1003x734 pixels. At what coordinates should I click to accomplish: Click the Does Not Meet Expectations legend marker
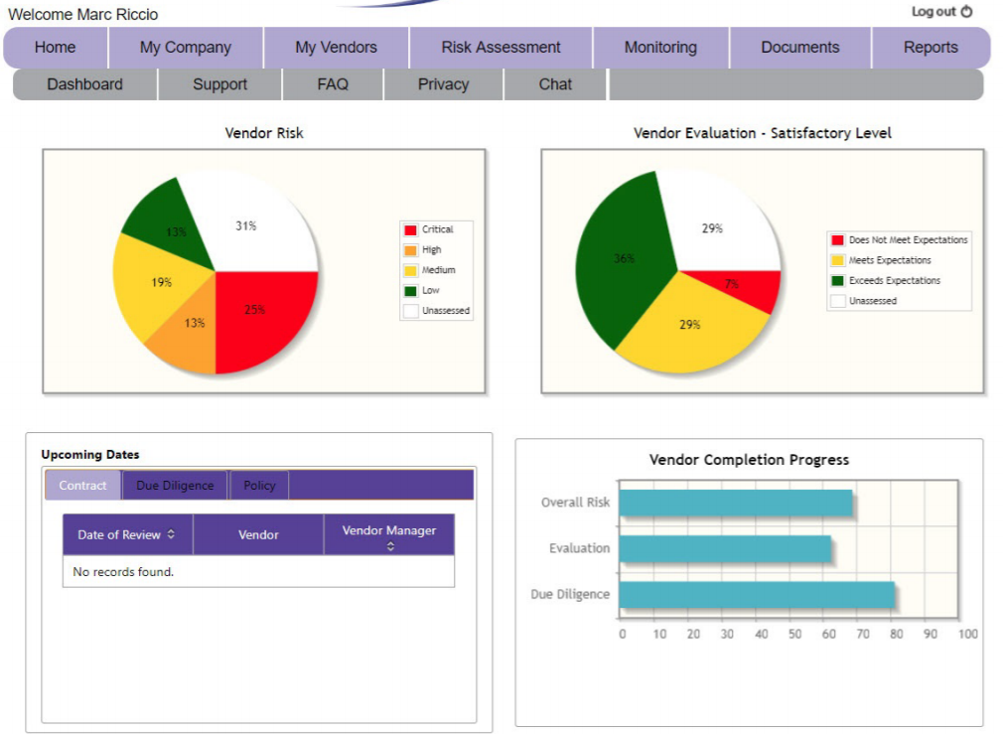tap(839, 240)
